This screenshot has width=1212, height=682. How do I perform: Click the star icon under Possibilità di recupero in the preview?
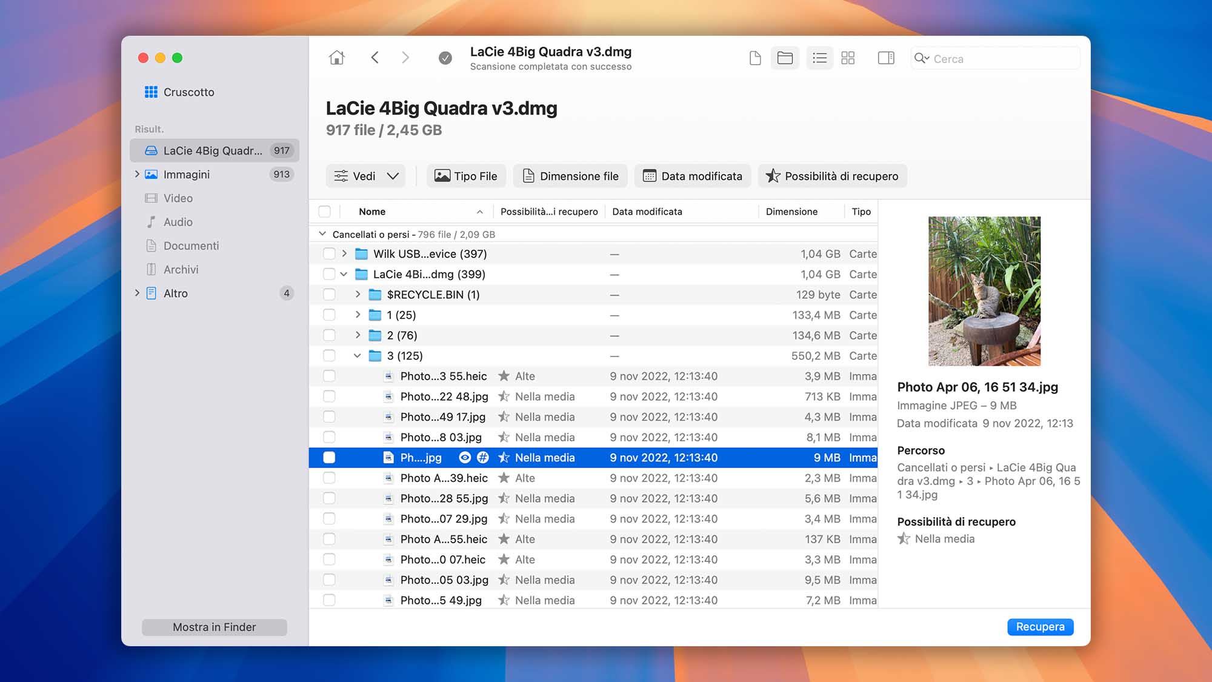[904, 539]
